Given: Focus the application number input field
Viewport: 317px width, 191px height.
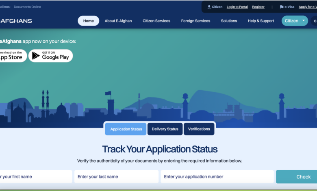Looking at the screenshot, I should (217, 177).
